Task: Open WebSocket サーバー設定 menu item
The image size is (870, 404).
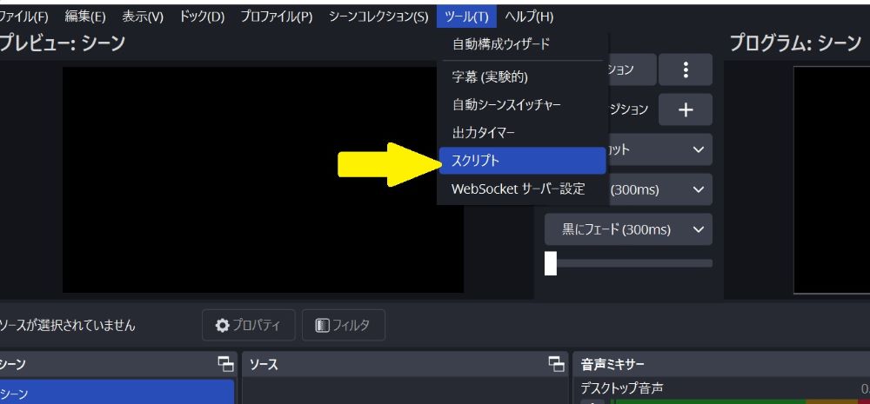Action: coord(522,189)
